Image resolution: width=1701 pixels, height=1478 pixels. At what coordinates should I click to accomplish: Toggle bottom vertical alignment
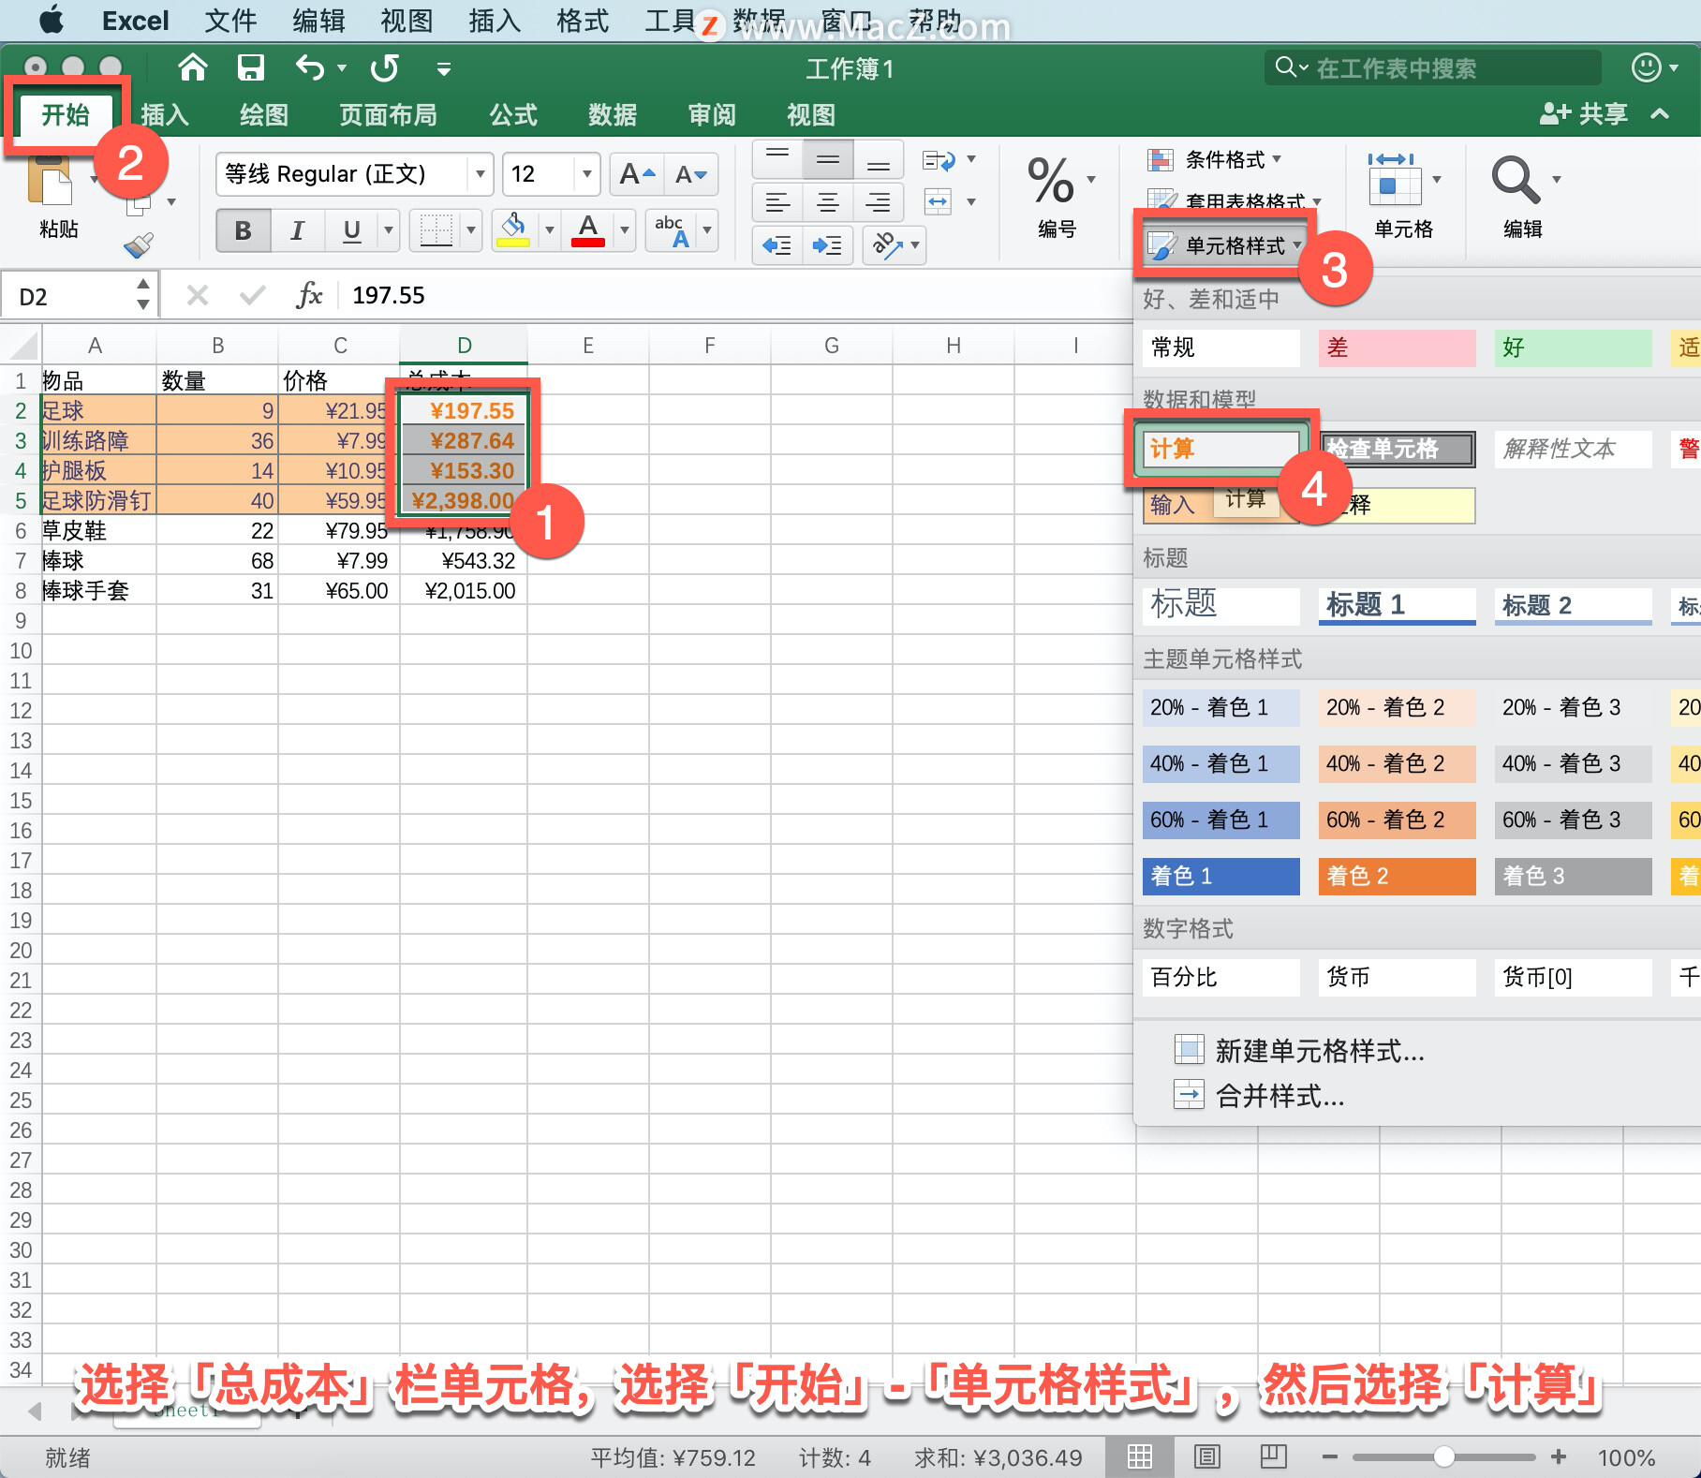pos(879,159)
